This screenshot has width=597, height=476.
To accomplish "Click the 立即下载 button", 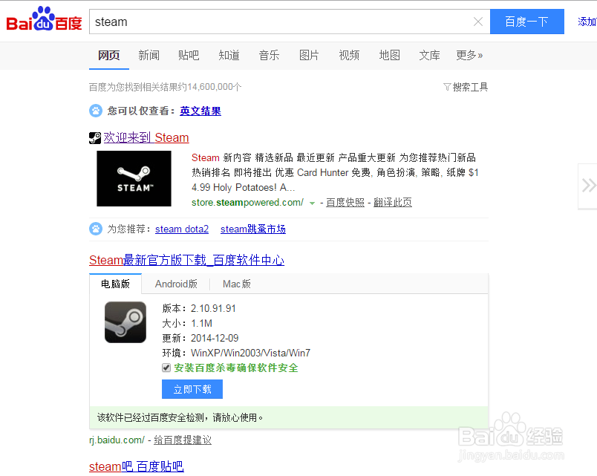I will pos(192,389).
